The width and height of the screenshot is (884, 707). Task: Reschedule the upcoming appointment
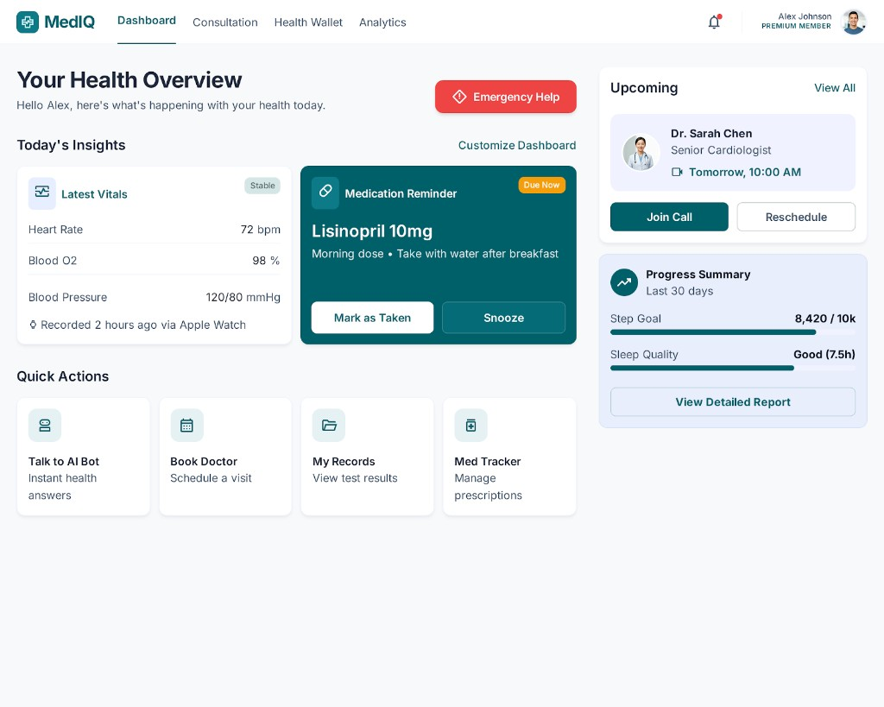point(796,217)
